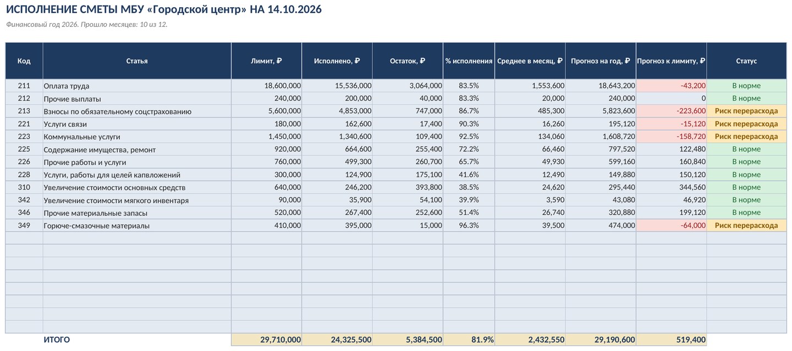Select monthly average '39,500'
Viewport: 792px width, 351px height.
point(530,225)
